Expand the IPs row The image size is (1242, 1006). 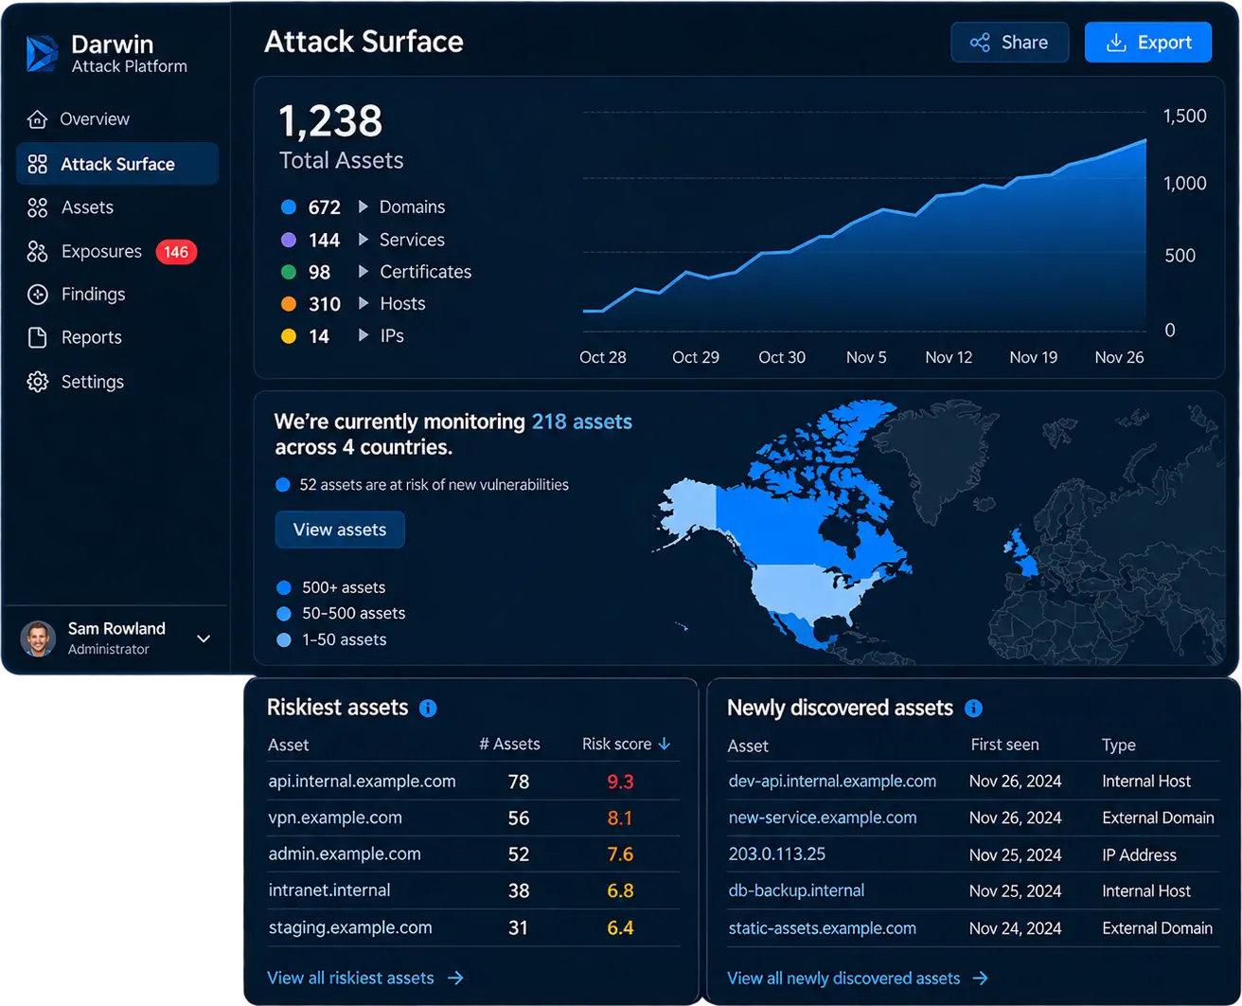coord(364,335)
